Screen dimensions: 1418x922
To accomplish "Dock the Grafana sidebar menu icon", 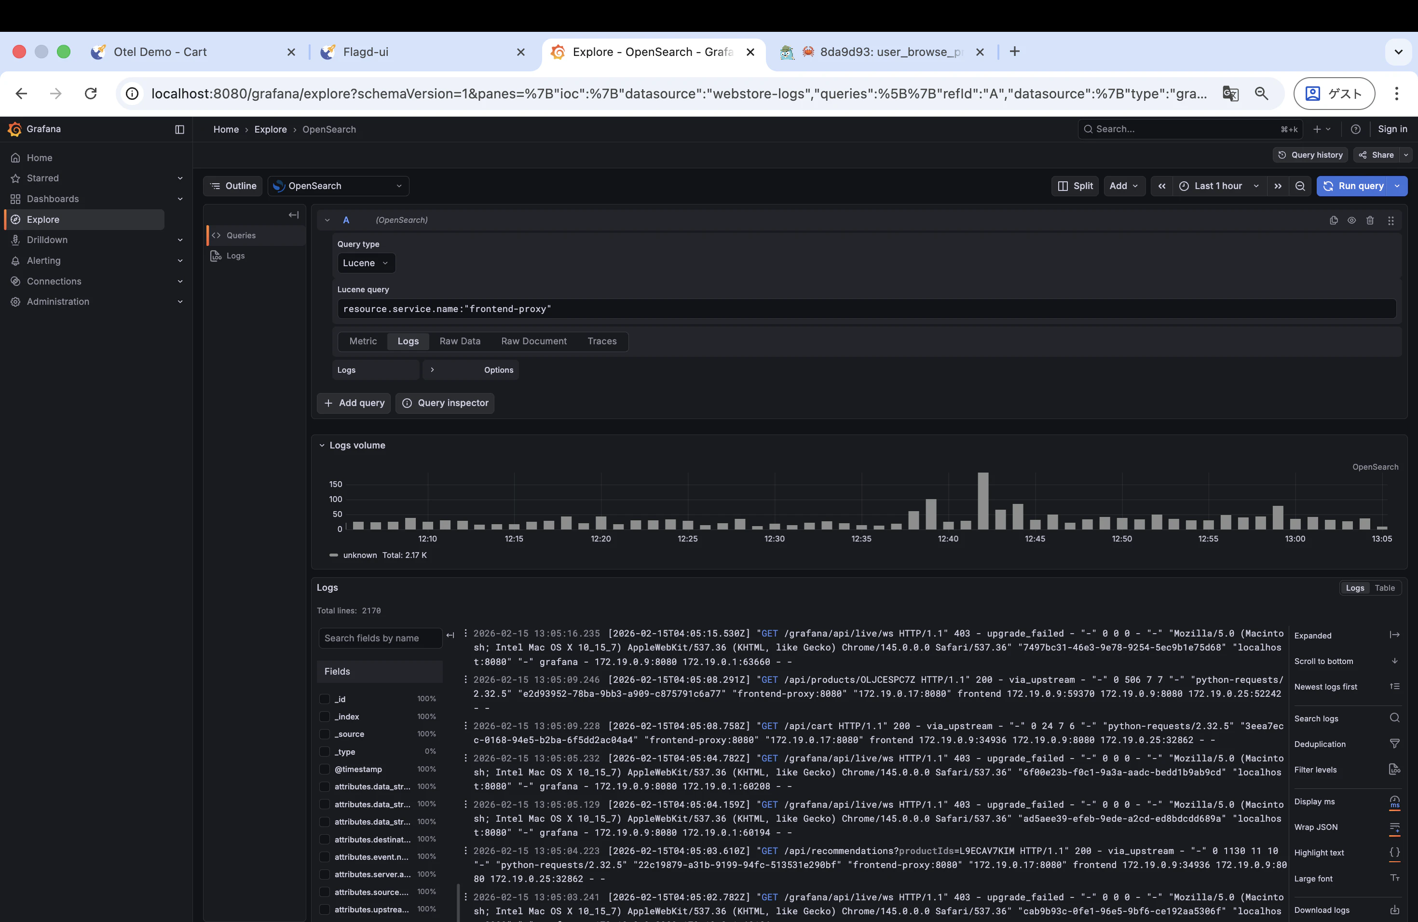I will 179,129.
